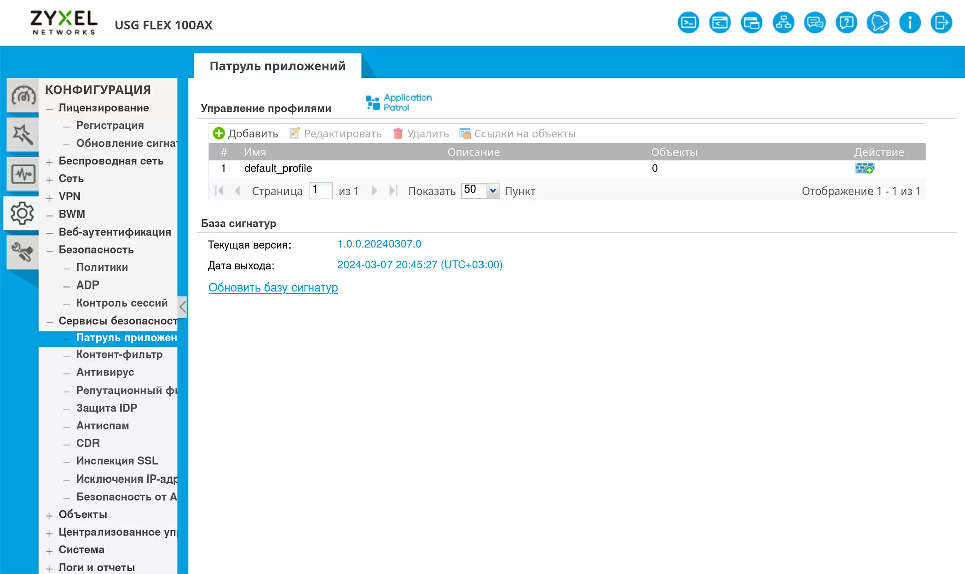Click Редактировать to edit profile
Viewport: 965px width, 574px height.
(x=336, y=133)
